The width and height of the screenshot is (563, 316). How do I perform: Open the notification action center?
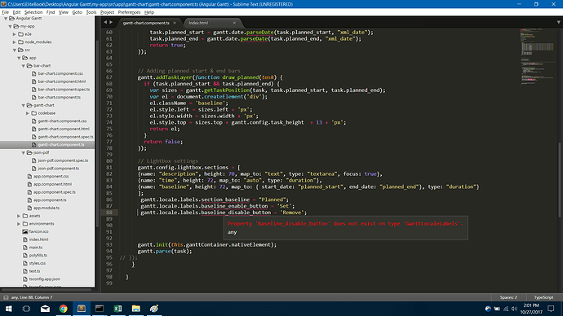coord(551,309)
